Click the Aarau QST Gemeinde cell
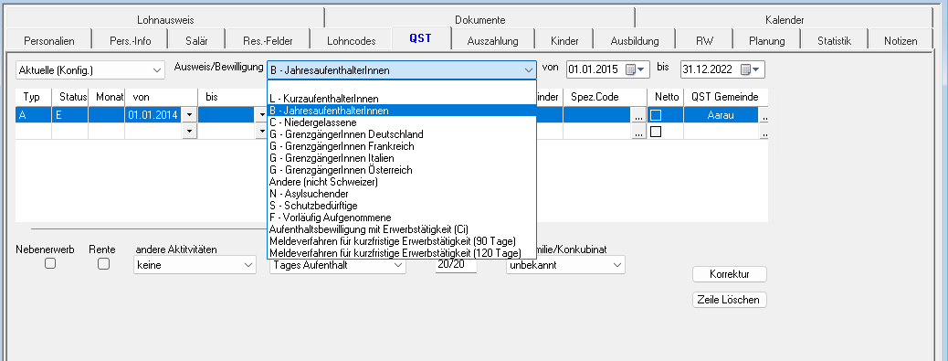Viewport: 948px width, 361px height. click(721, 115)
